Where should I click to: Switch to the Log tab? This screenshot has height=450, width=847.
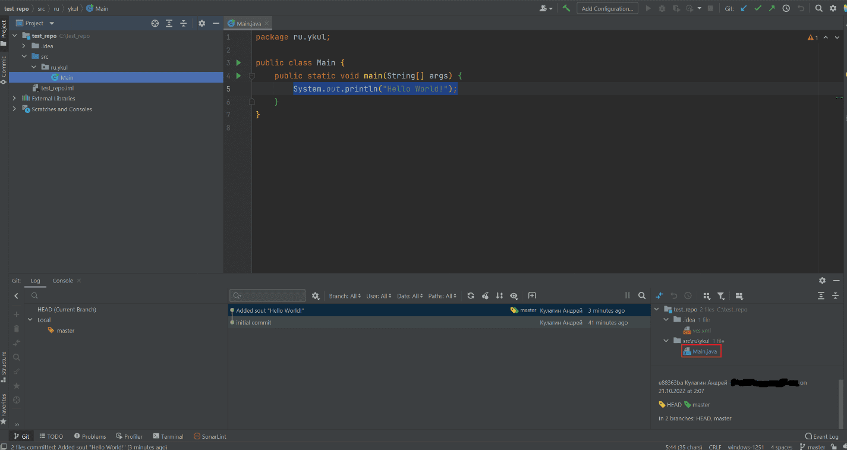tap(36, 281)
